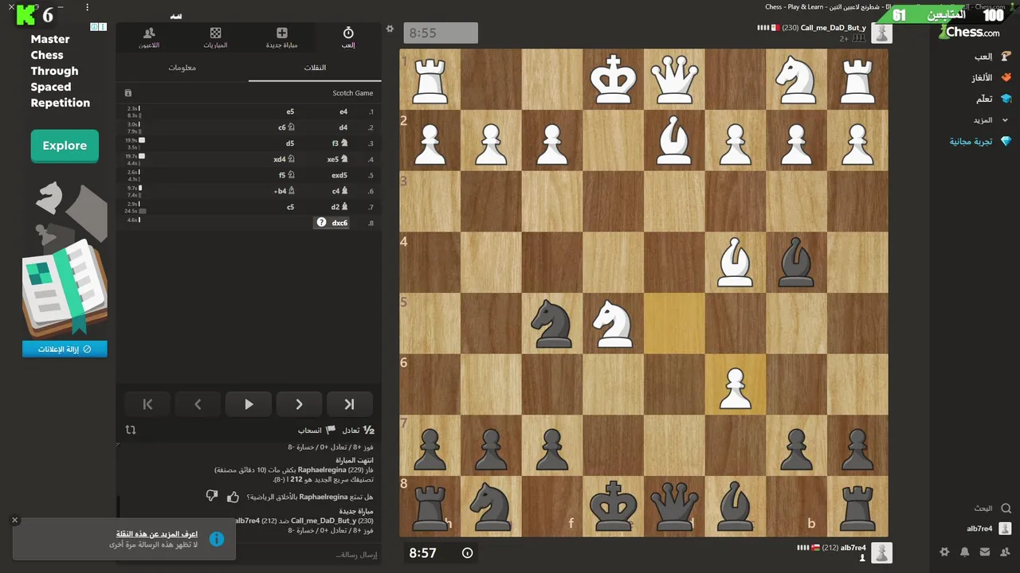Select the Moves (النقلات) sub-tab
Image resolution: width=1020 pixels, height=573 pixels.
click(315, 68)
